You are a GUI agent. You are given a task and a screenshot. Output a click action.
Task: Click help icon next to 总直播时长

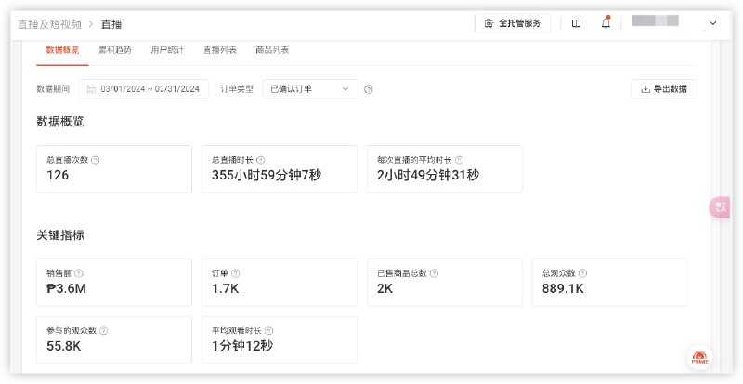260,161
